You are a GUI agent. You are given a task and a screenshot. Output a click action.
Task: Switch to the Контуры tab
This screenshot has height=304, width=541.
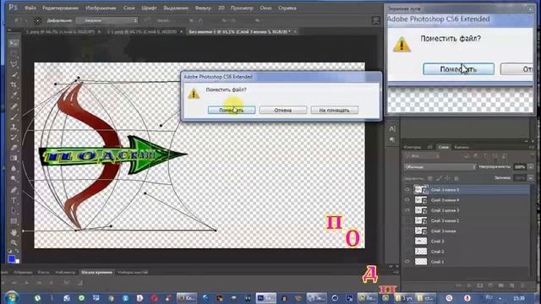413,147
